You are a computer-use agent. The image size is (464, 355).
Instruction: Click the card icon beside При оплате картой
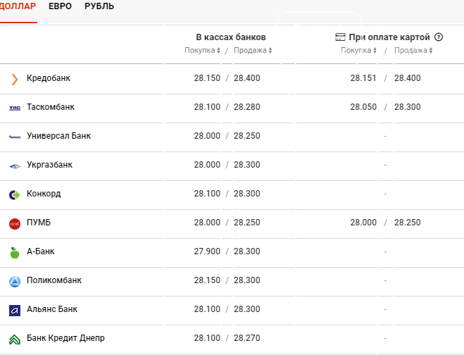pos(340,37)
